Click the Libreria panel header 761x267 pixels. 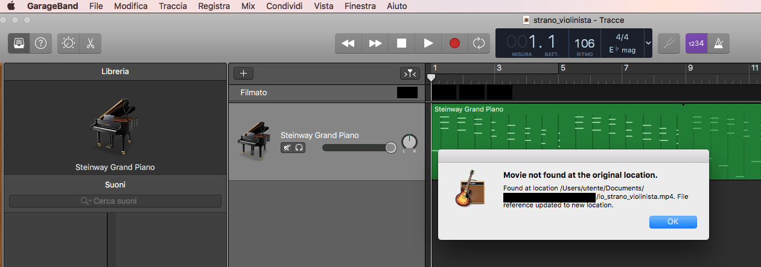115,71
